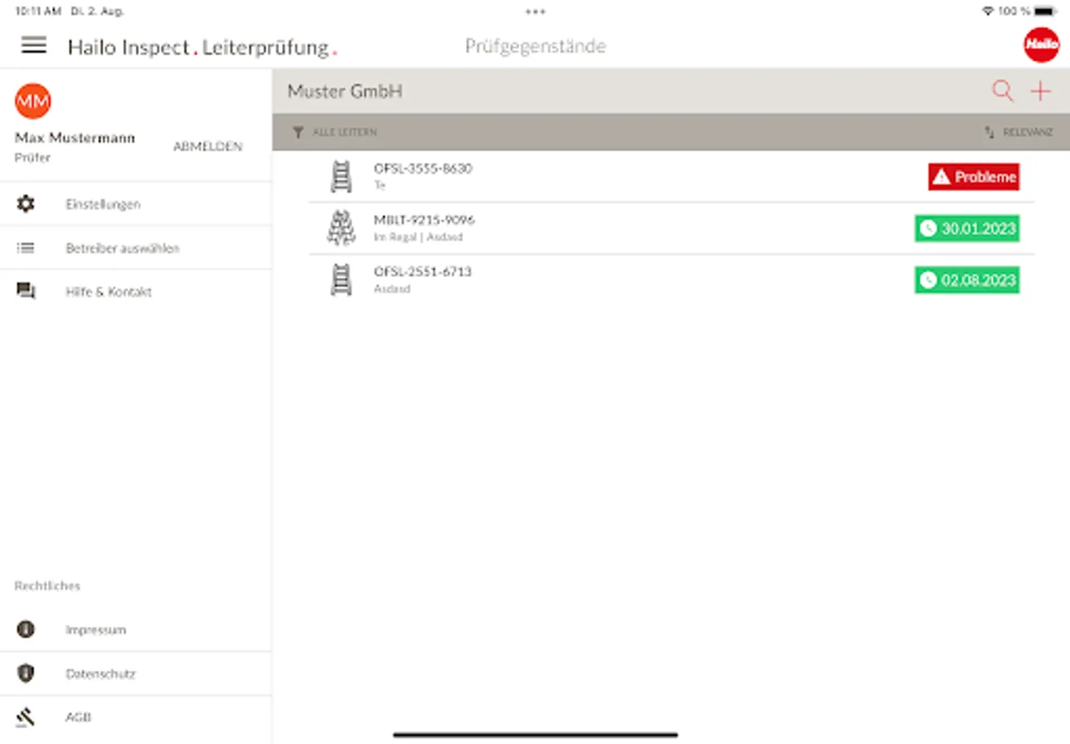Open the ALLE LEITERN filter dropdown

(x=336, y=132)
